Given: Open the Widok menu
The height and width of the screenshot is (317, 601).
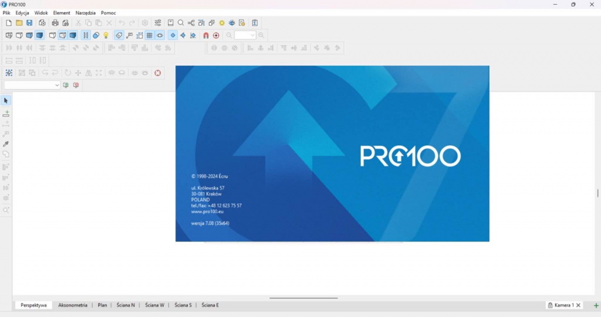Looking at the screenshot, I should pos(41,13).
